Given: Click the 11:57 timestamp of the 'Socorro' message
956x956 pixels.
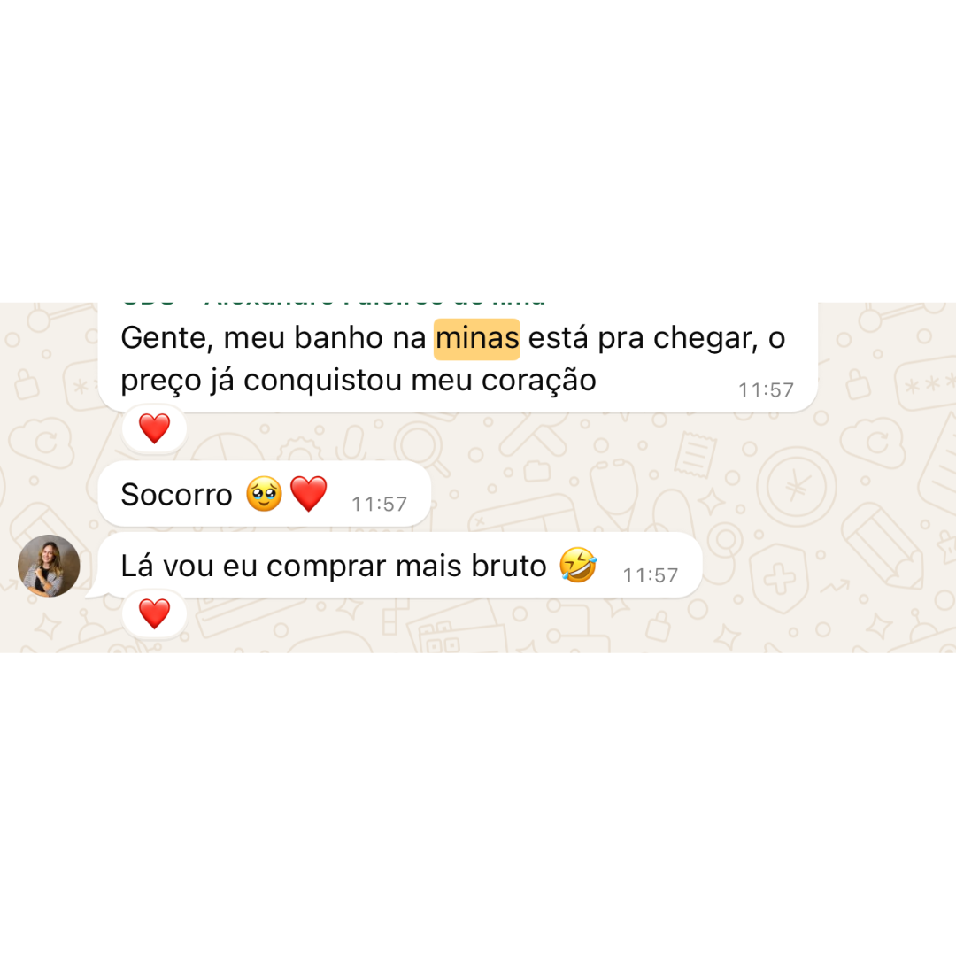Looking at the screenshot, I should click(x=379, y=505).
